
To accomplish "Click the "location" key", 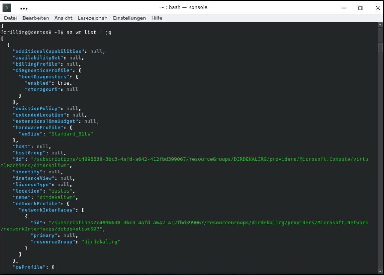I will point(28,191).
